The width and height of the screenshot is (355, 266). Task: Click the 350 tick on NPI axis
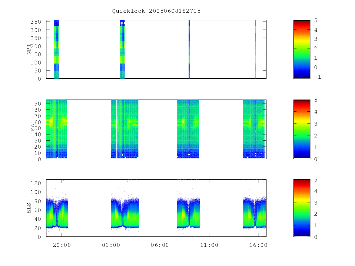pos(36,22)
